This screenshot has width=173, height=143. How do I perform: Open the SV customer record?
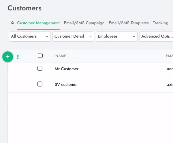(x=66, y=85)
